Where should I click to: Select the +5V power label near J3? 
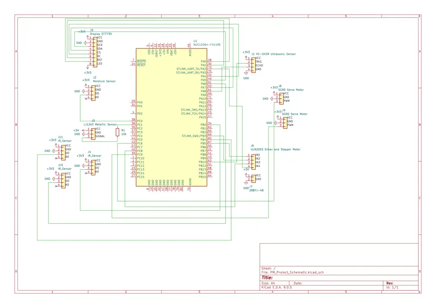point(76,130)
